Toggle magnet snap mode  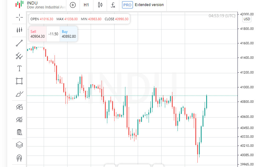[x=19, y=158]
